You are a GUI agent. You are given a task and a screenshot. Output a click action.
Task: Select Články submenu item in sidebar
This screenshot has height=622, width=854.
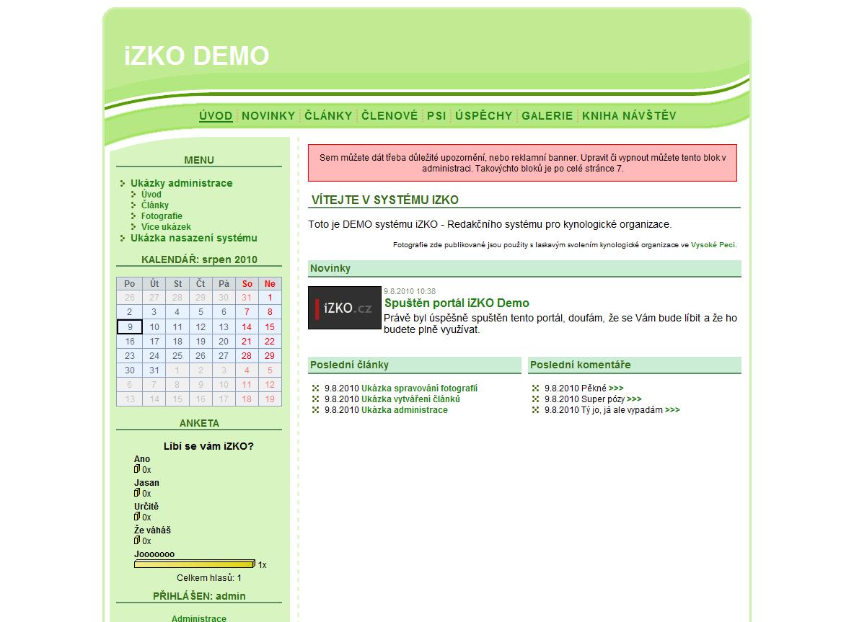pyautogui.click(x=155, y=205)
